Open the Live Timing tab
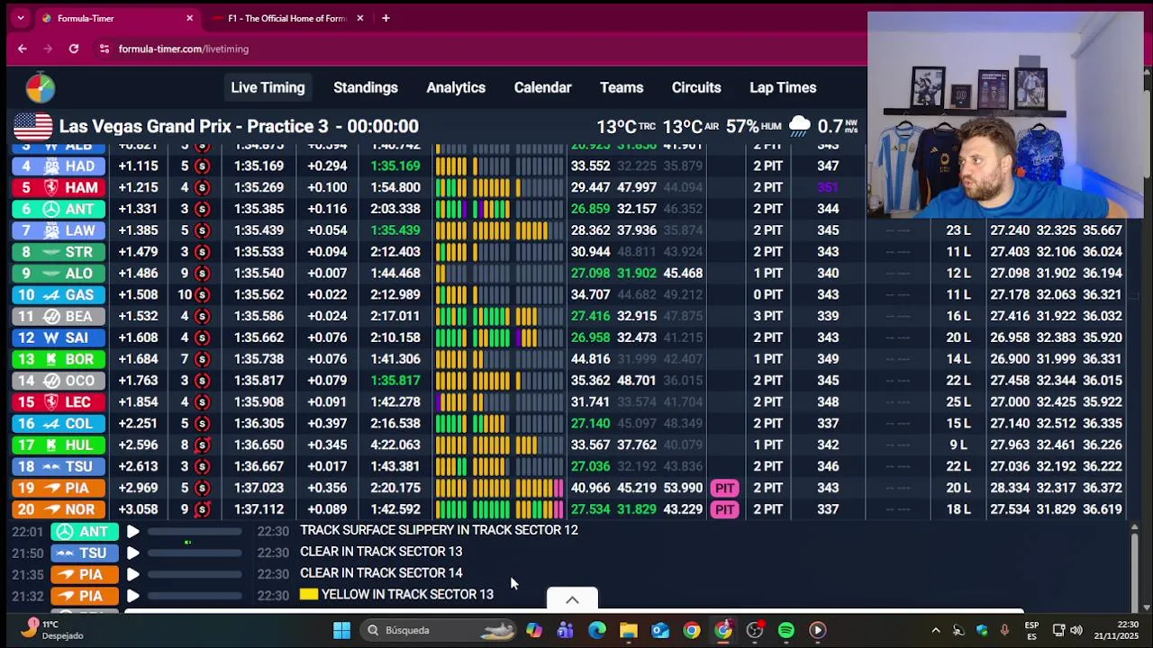 coord(268,87)
